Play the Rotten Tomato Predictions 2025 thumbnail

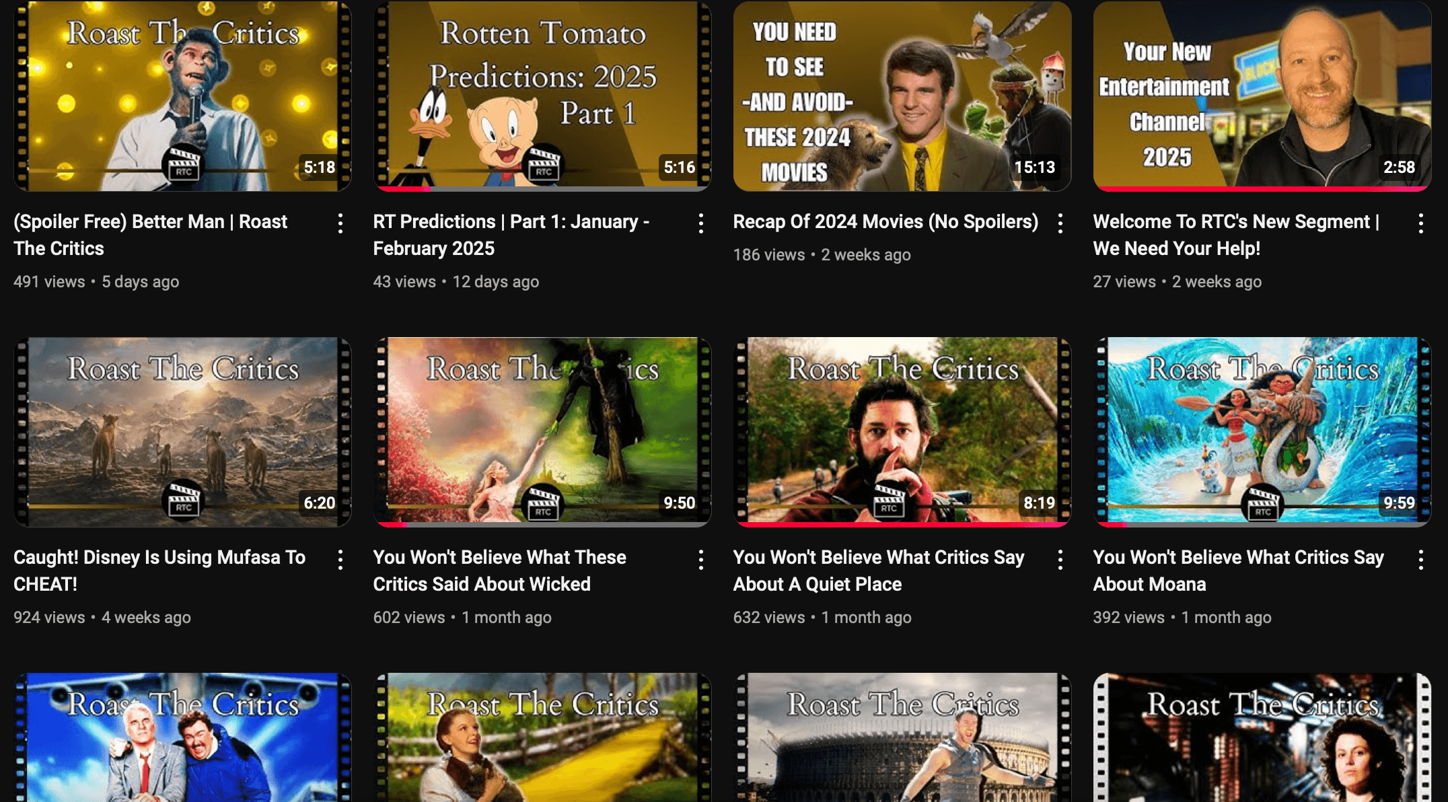pos(542,96)
